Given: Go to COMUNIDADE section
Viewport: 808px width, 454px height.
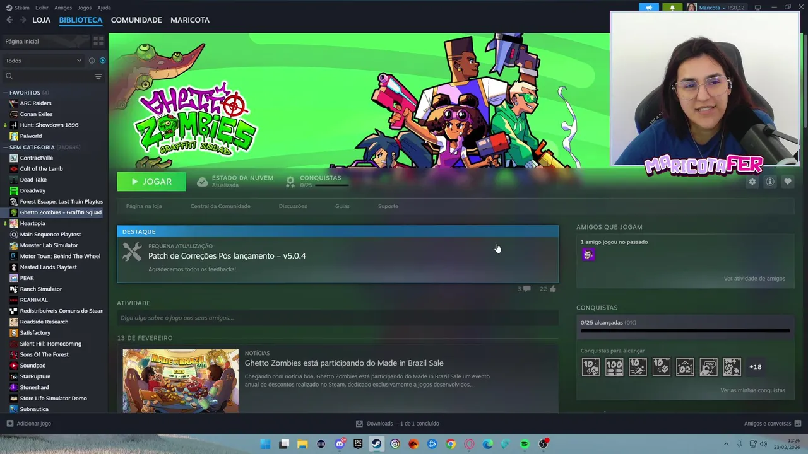Looking at the screenshot, I should [136, 20].
